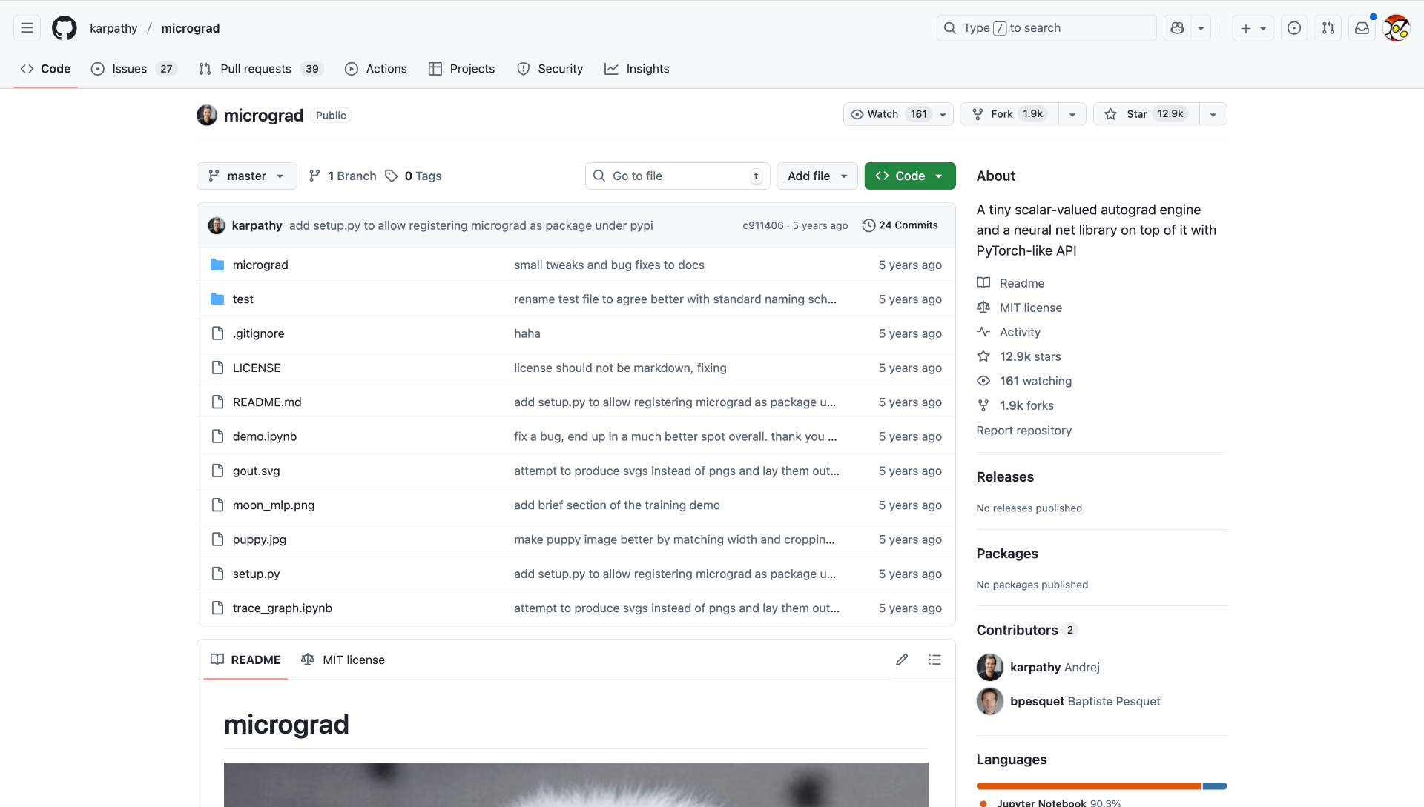Show README outline list icon

click(x=934, y=660)
